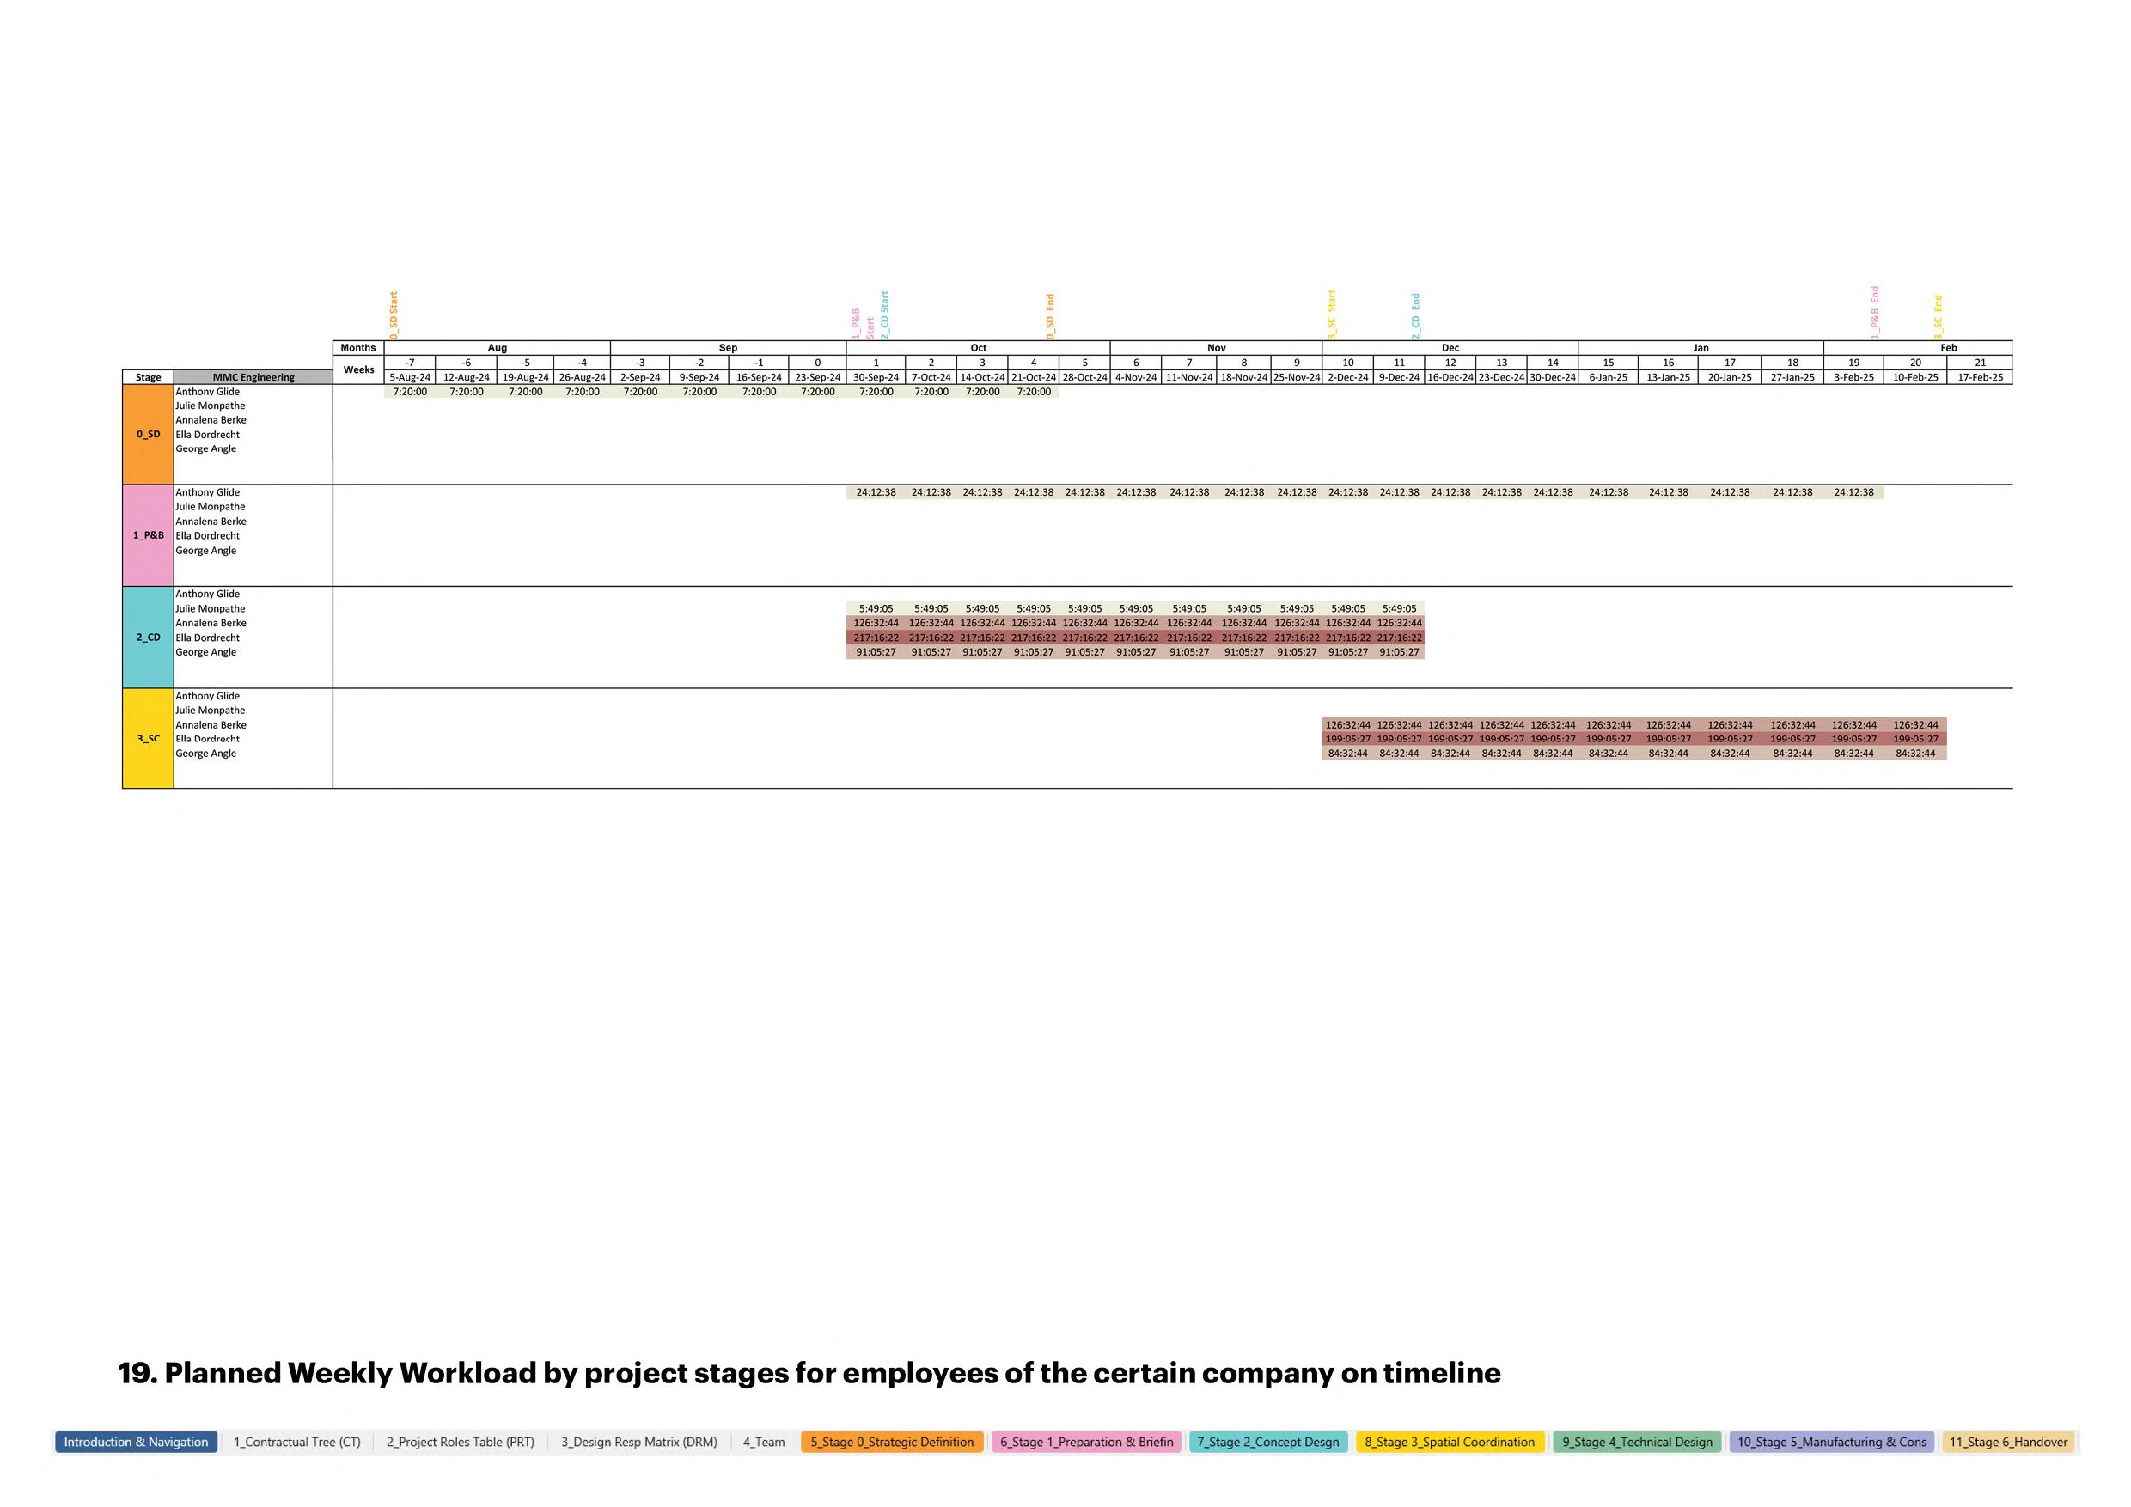Open 5_Stage 0_Strategic Definition tab
The height and width of the screenshot is (1507, 2131).
pos(892,1442)
